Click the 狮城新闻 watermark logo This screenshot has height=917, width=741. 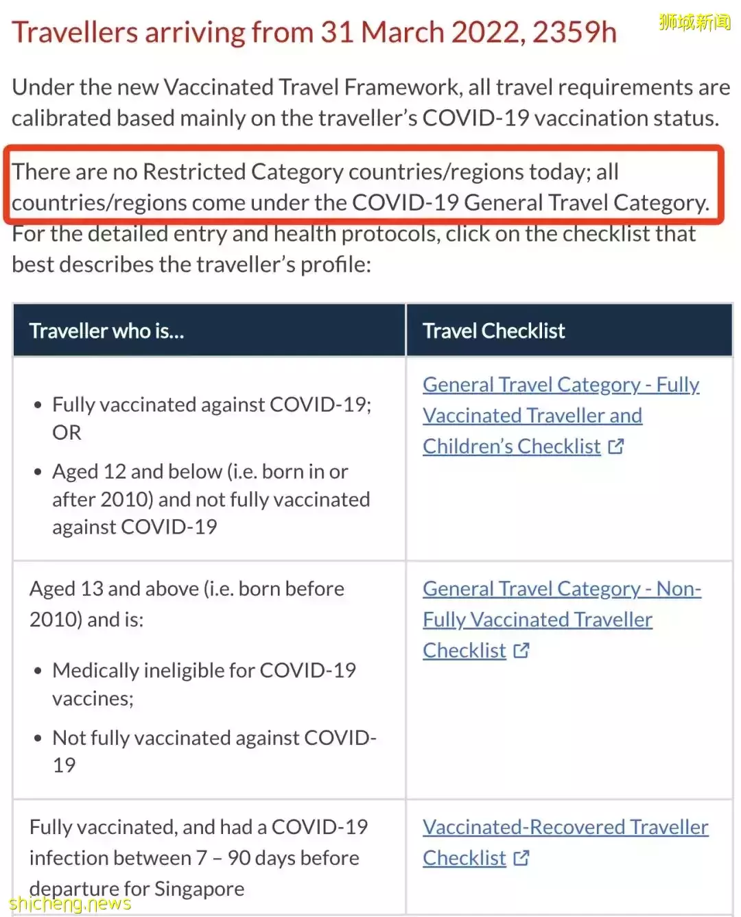click(x=694, y=23)
